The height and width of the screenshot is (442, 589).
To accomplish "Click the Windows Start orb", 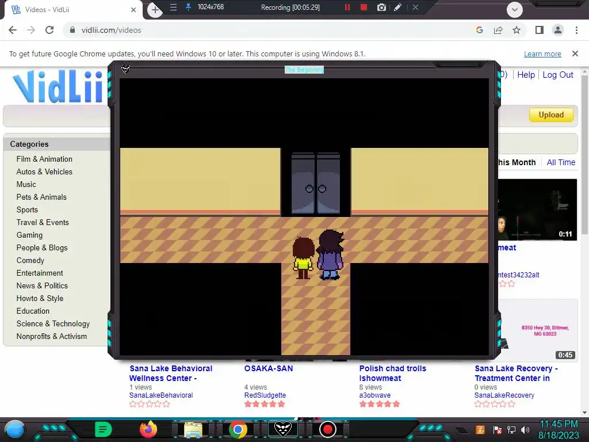I will (14, 430).
